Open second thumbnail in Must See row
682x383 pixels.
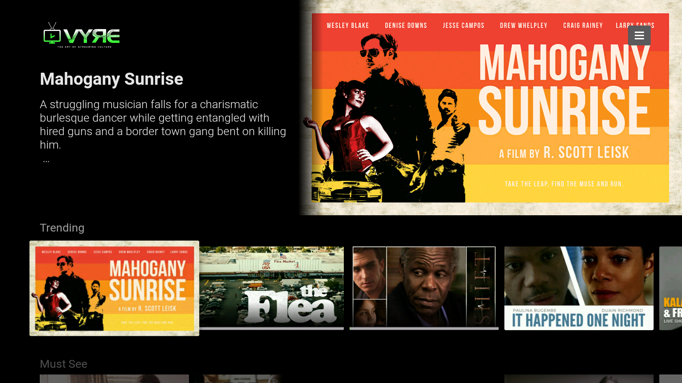[x=239, y=379]
